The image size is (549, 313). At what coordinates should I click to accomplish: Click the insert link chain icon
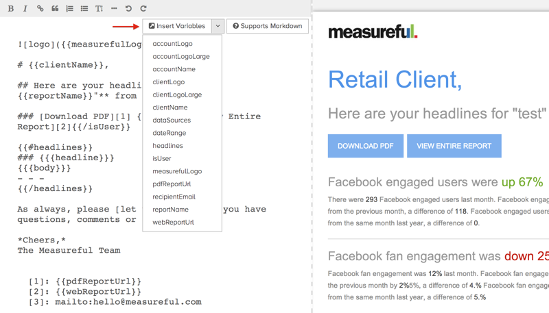pyautogui.click(x=40, y=9)
